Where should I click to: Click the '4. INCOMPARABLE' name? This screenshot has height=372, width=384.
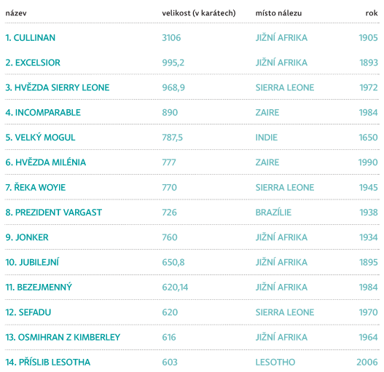pyautogui.click(x=43, y=113)
